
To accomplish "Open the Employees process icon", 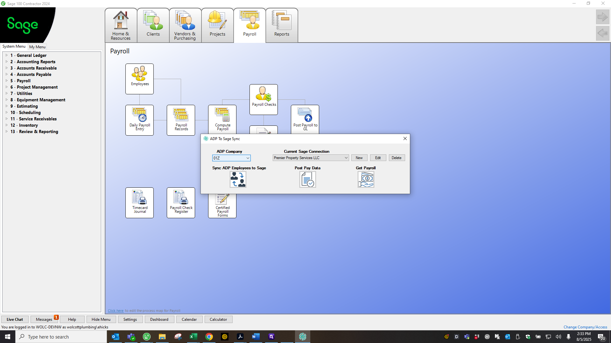I will click(x=139, y=79).
